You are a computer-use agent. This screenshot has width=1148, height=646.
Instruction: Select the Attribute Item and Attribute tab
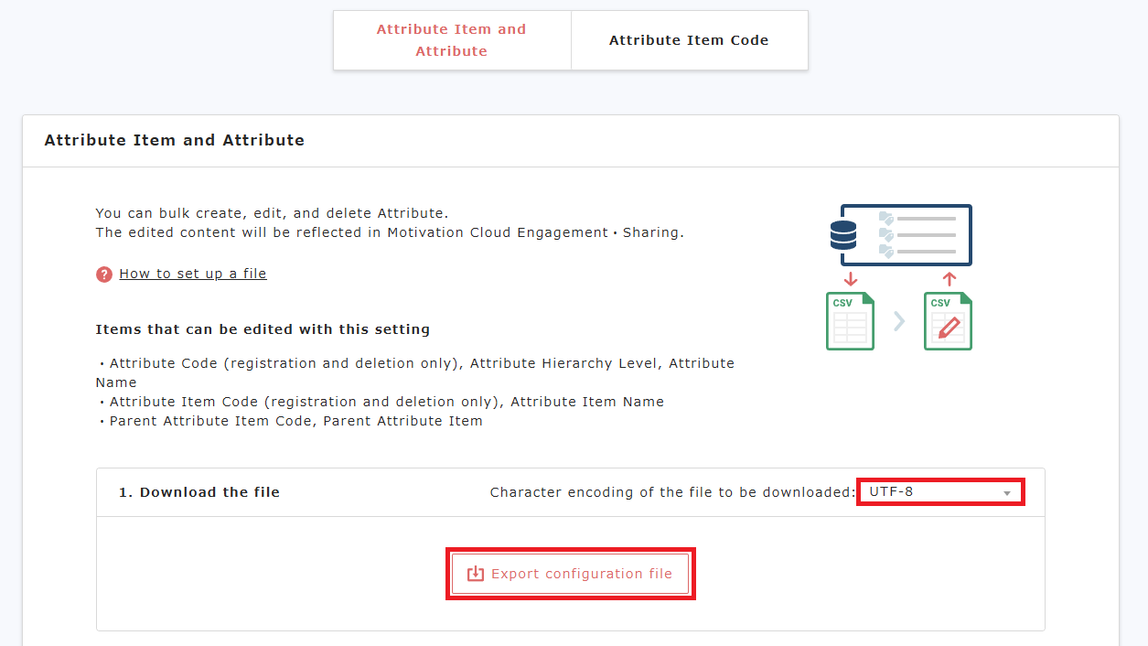pyautogui.click(x=452, y=40)
